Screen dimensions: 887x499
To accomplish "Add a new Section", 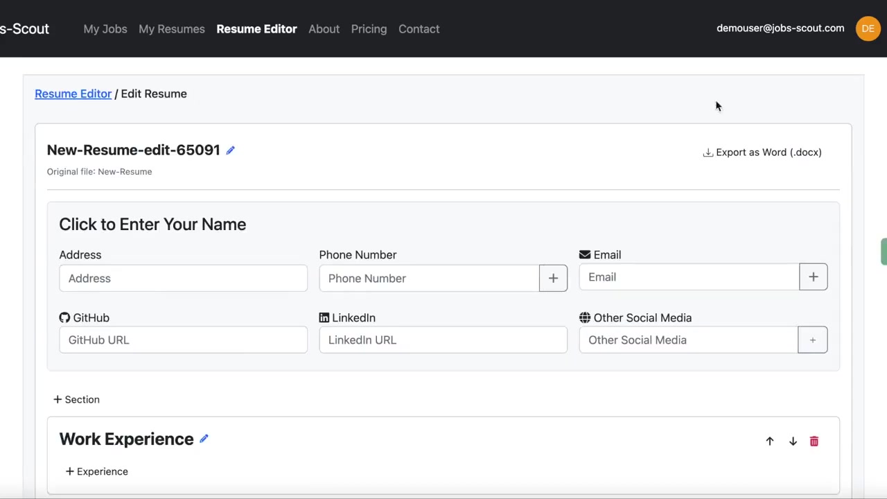I will (76, 400).
